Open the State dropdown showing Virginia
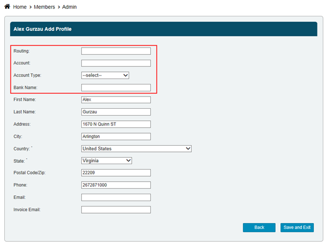329x247 pixels. tap(107, 160)
